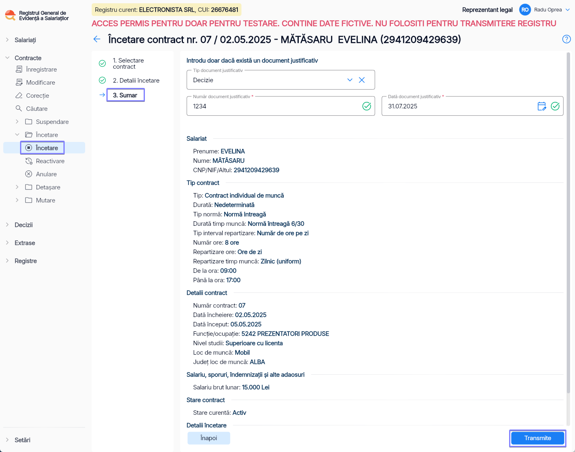
Task: Open Căutare in the Contracte menu
Action: coord(37,109)
